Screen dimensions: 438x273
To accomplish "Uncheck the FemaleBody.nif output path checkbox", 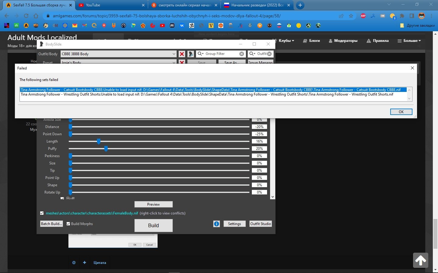I will 42,213.
